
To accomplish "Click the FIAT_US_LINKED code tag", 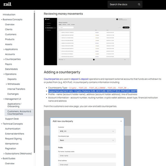I will pos(97,88).
